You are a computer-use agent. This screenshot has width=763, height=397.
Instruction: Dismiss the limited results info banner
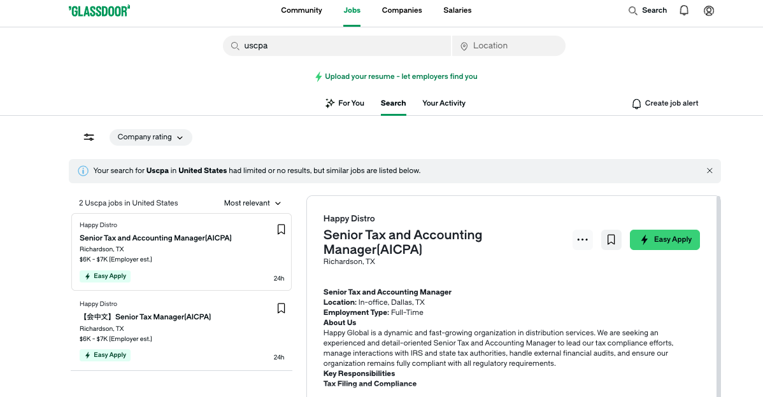[710, 171]
